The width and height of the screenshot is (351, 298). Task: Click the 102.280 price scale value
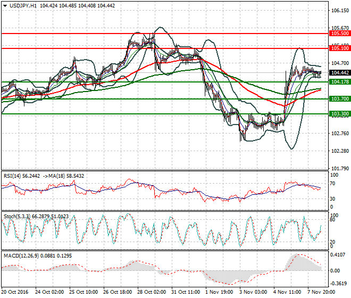tap(340, 151)
